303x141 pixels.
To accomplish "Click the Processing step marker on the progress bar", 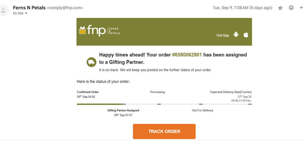I will (159, 104).
